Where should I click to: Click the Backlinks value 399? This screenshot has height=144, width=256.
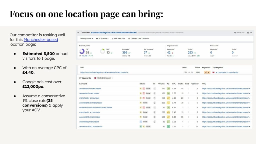[124, 52]
